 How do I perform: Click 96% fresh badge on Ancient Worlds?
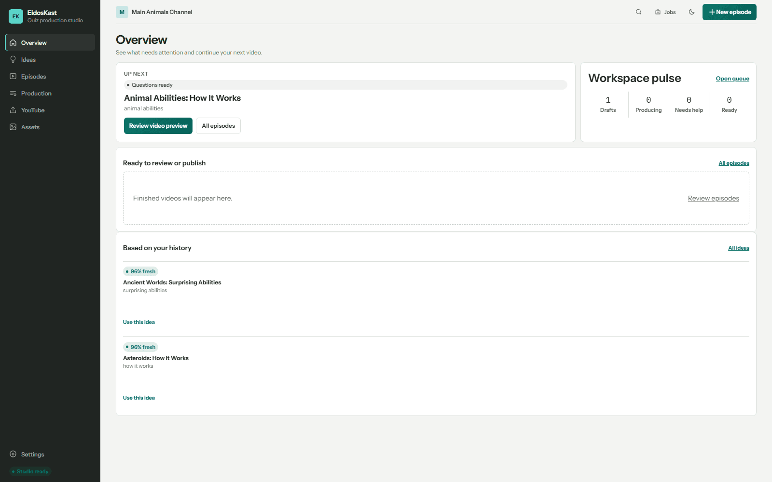(x=140, y=271)
